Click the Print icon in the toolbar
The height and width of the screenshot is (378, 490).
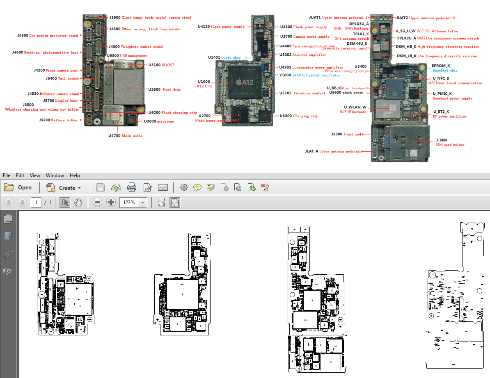pyautogui.click(x=132, y=188)
